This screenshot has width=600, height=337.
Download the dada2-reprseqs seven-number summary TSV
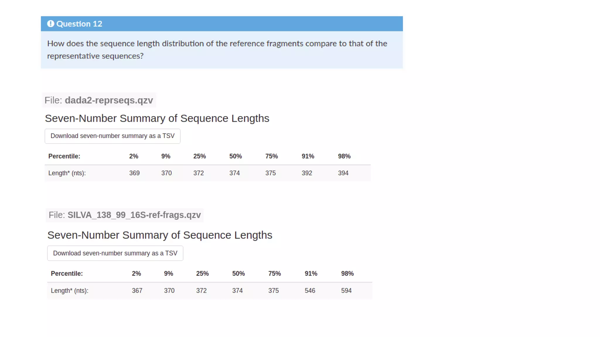pos(112,136)
